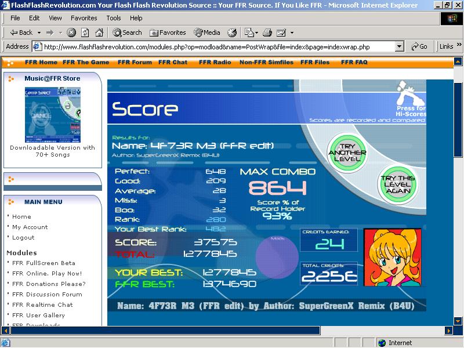The height and width of the screenshot is (348, 464).
Task: Open the Media toolbar button
Action: pos(207,32)
